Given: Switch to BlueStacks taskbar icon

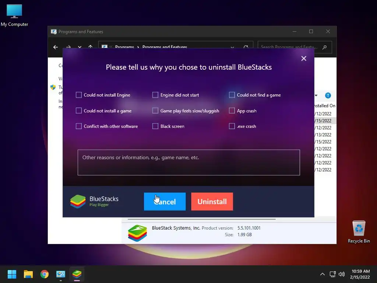Looking at the screenshot, I should pos(77,274).
